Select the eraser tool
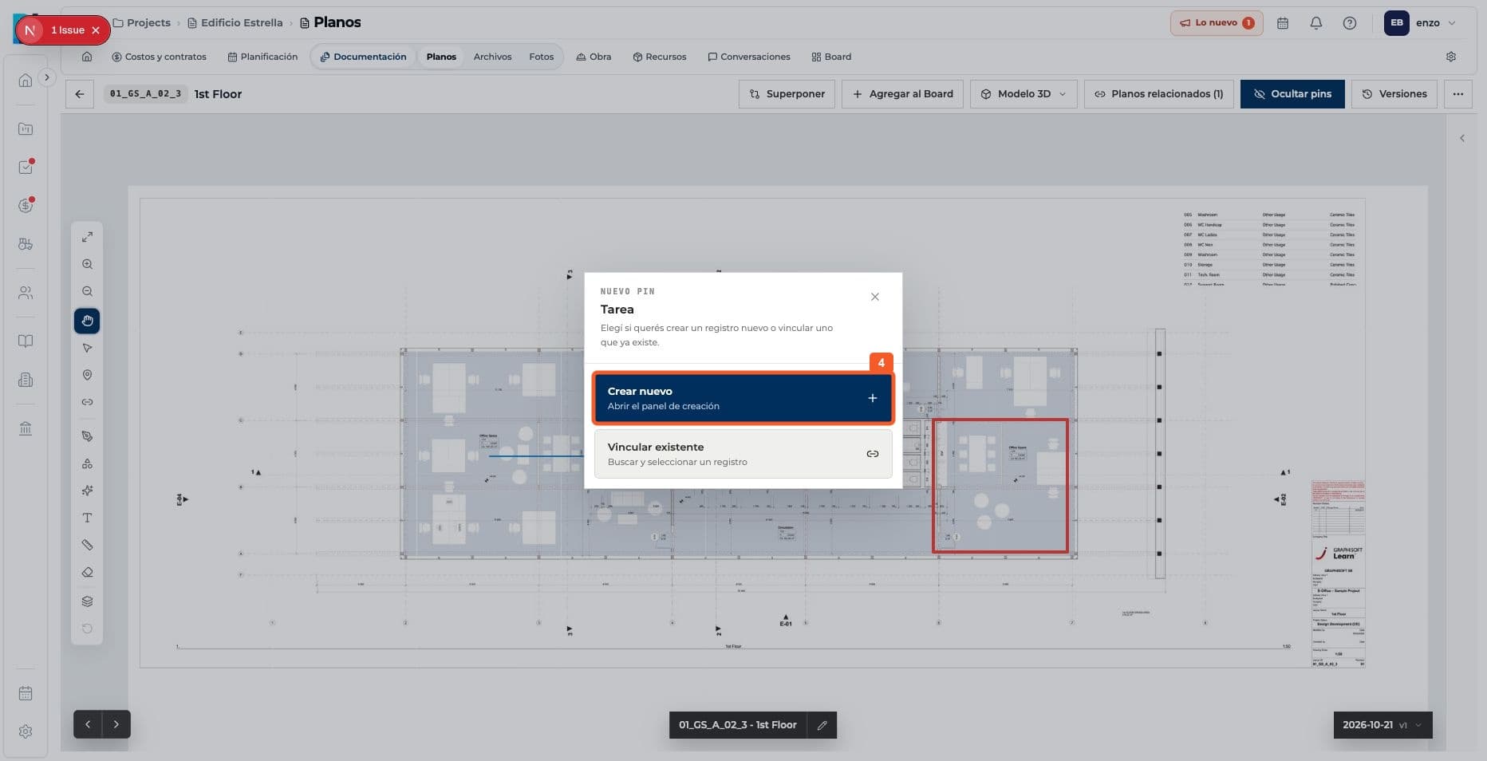 (87, 572)
